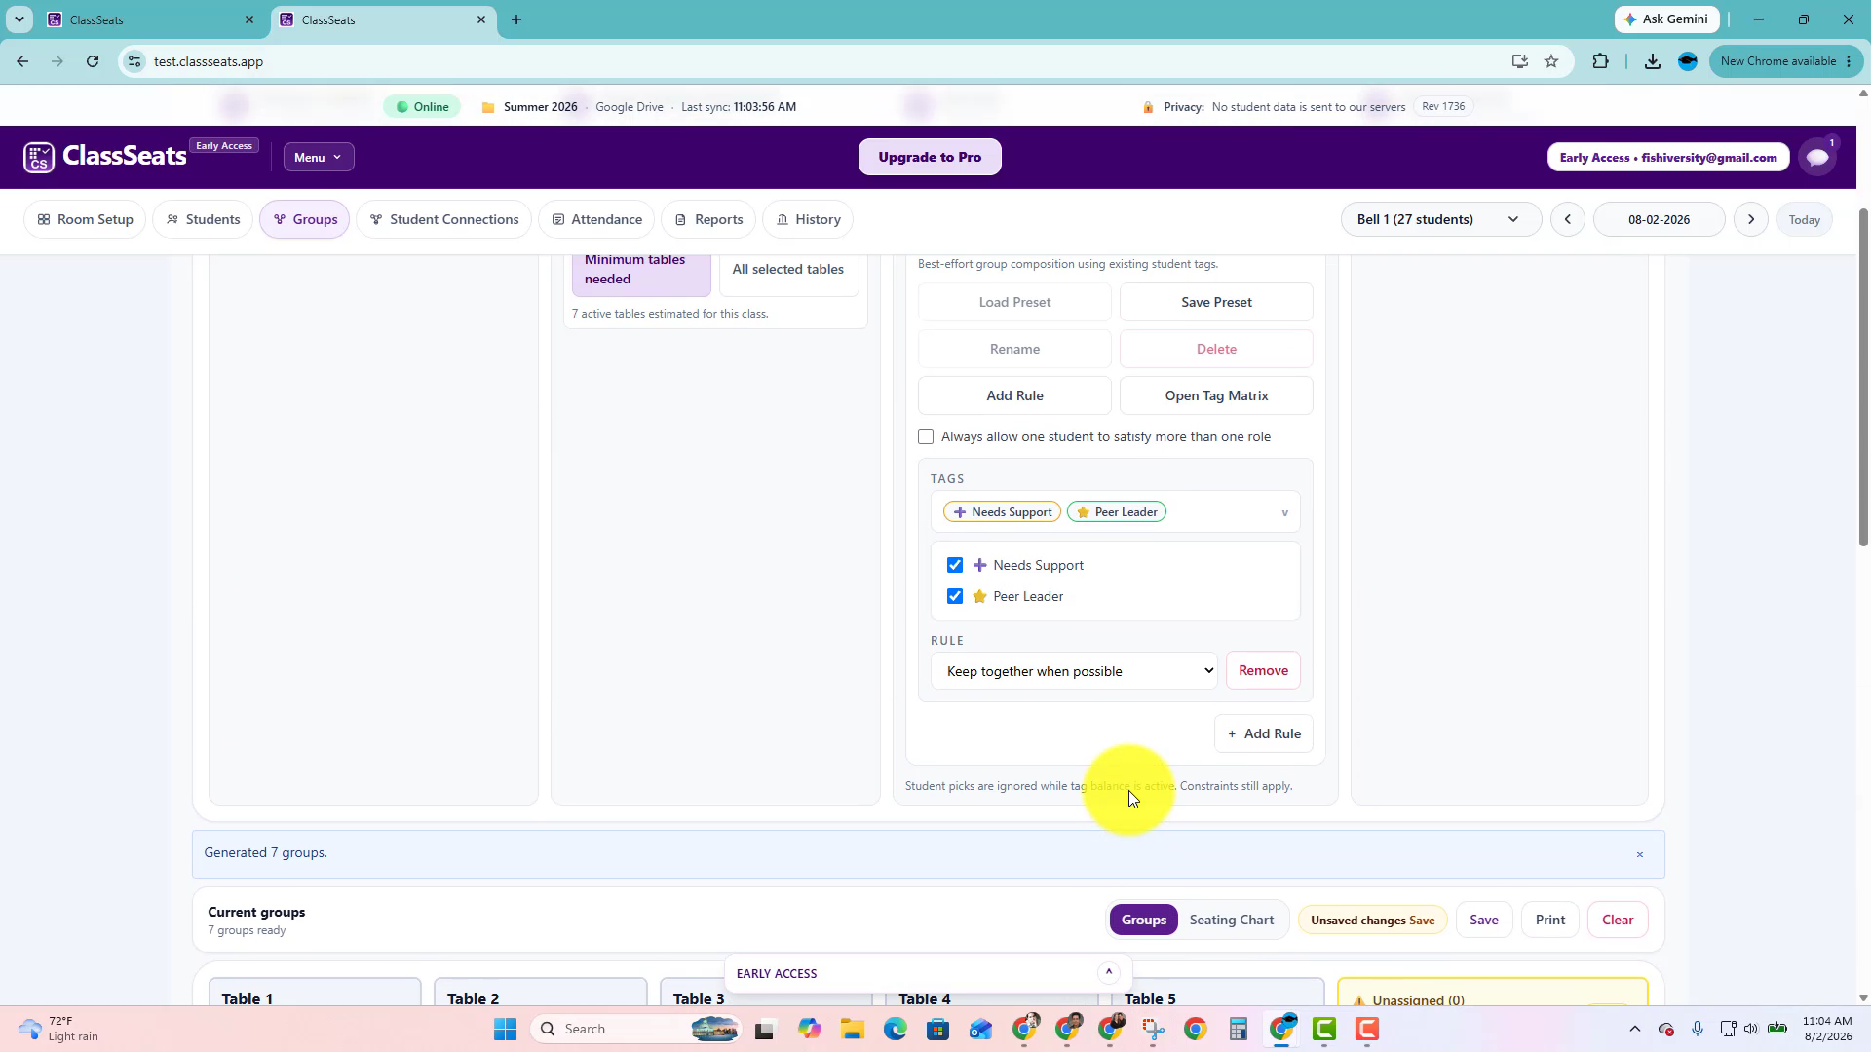Click the microphone tray icon

(1698, 1029)
